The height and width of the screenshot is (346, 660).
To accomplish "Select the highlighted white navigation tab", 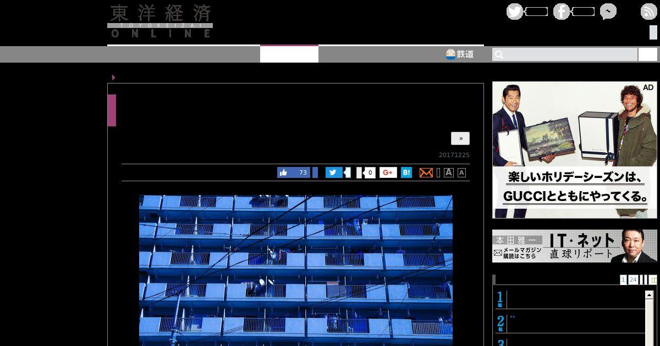I will click(289, 54).
